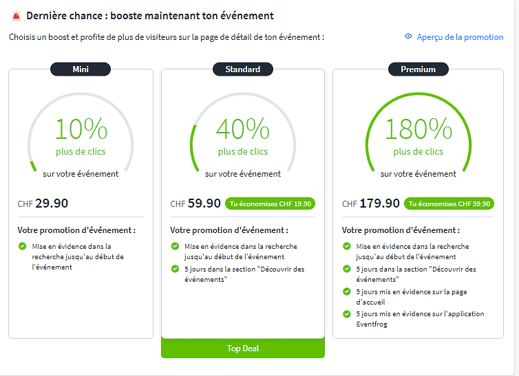Click Premium checkmark for page d'accueil feature
Image resolution: width=519 pixels, height=376 pixels.
click(347, 291)
